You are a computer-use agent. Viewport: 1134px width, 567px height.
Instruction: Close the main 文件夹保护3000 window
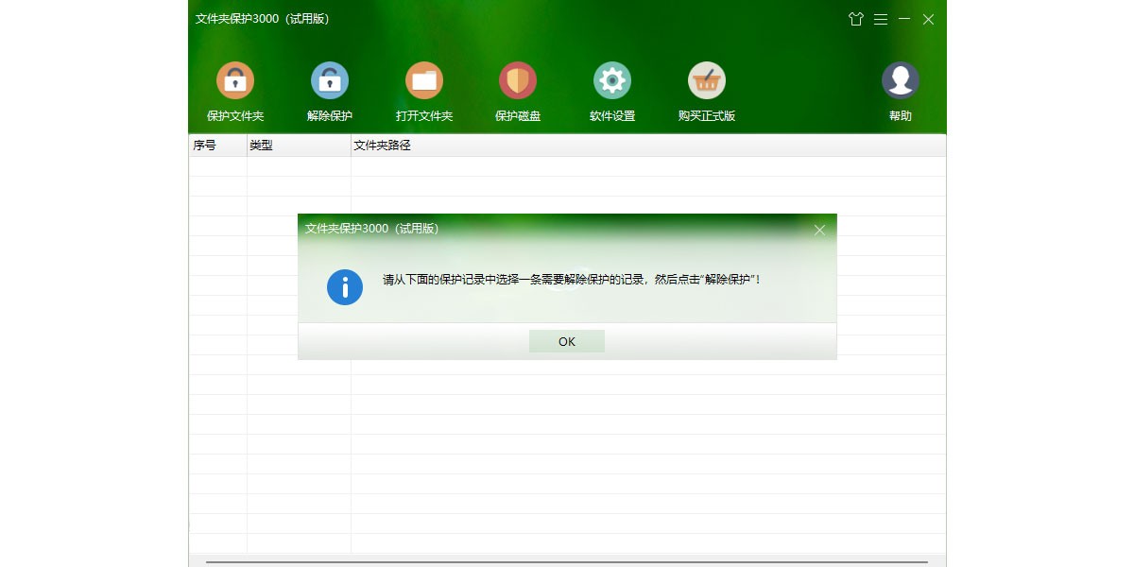click(x=929, y=19)
